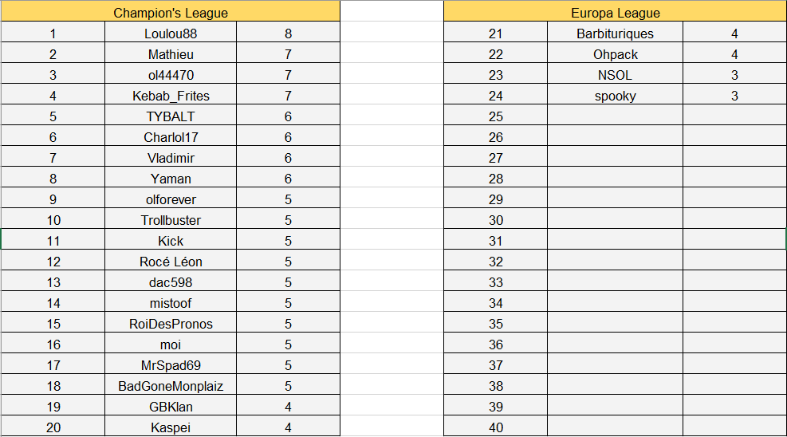Select the Loulou88 cell
This screenshot has width=787, height=437.
pyautogui.click(x=171, y=33)
